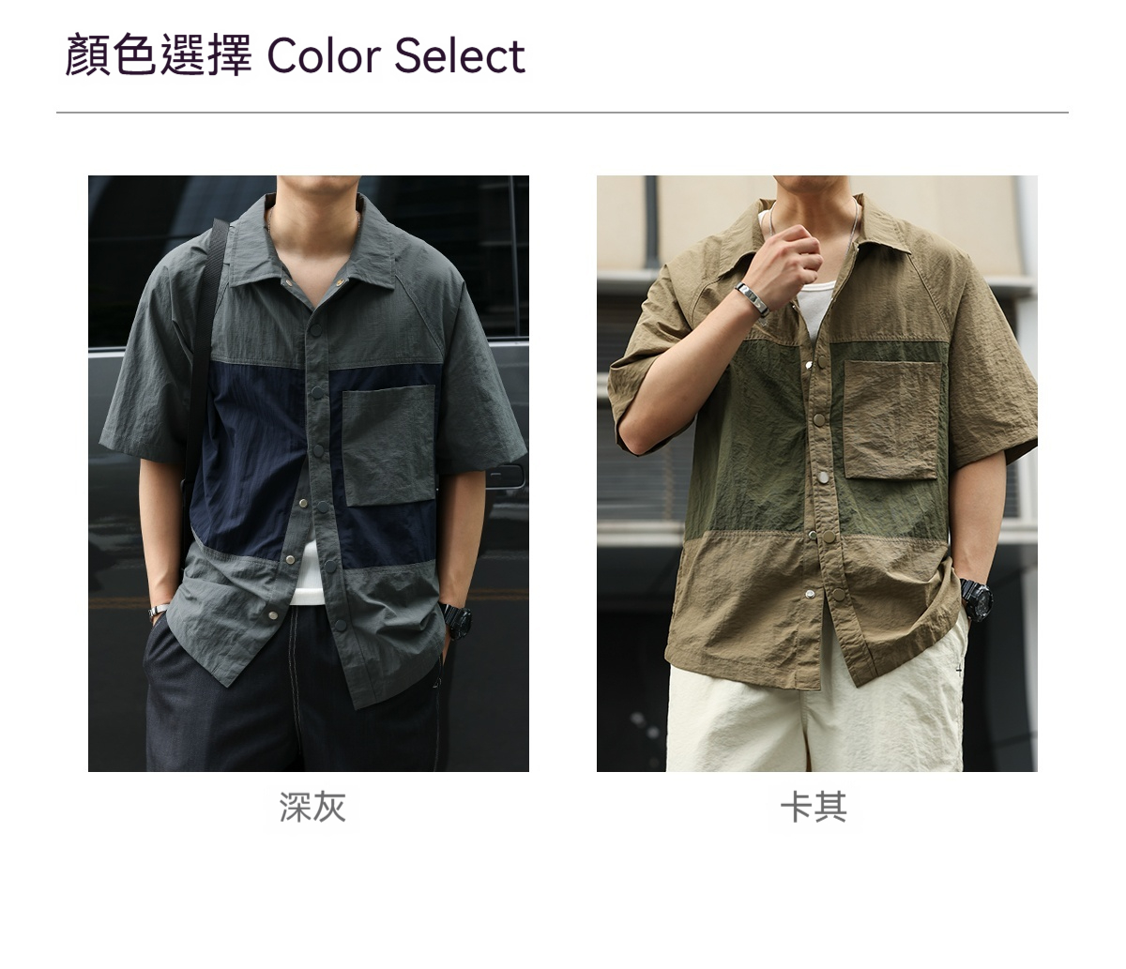Select the 深灰 dark gray shirt photo
The width and height of the screenshot is (1126, 969).
pyautogui.click(x=309, y=473)
